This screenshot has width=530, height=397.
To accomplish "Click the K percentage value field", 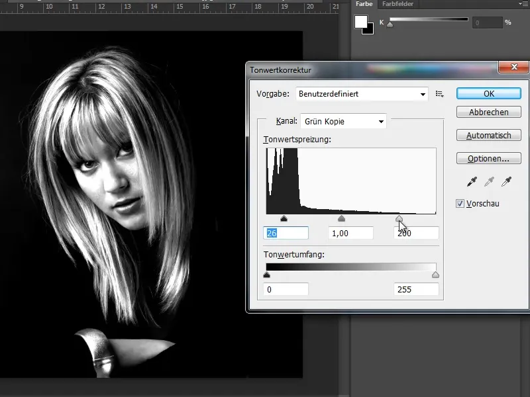I will [x=487, y=22].
